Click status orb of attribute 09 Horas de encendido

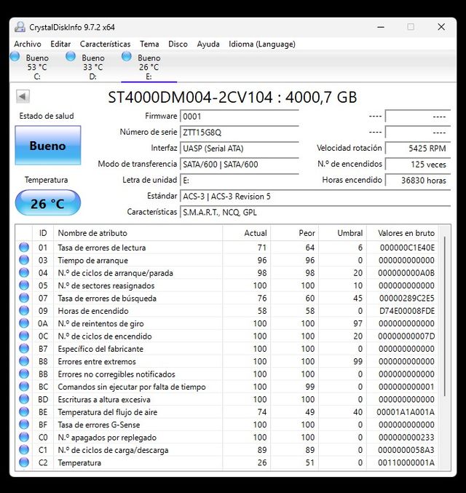coord(24,311)
